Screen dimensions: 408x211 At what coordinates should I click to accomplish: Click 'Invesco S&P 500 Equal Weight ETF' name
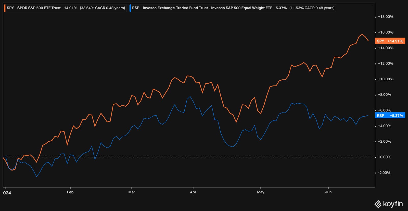tap(242, 8)
